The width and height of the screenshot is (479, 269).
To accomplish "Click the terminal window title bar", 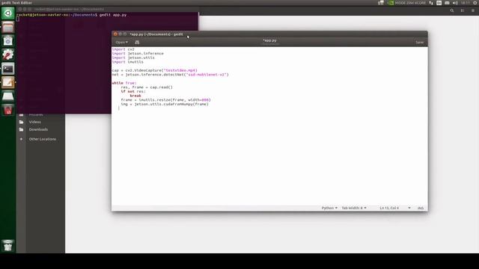I will 107,9.
